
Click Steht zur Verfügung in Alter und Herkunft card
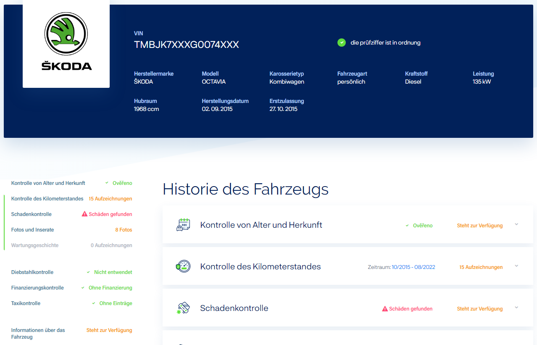click(x=480, y=226)
